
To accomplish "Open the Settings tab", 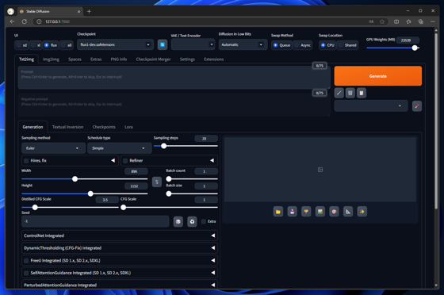I will (187, 59).
